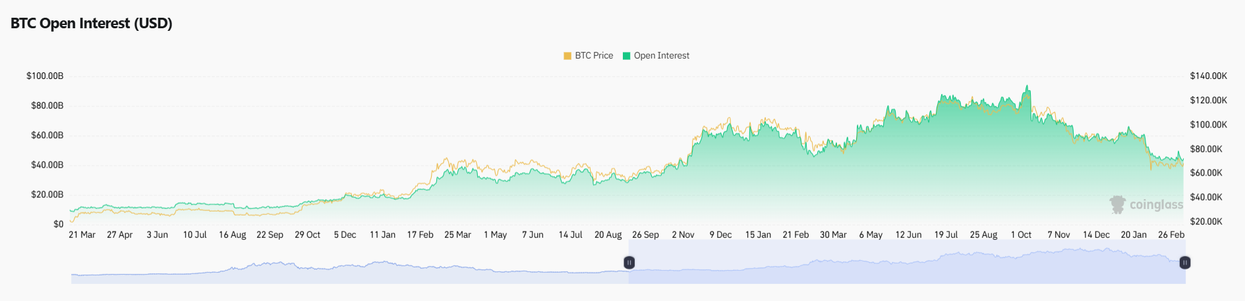1245x301 pixels.
Task: Click the 5 Dec date label
Action: pos(345,235)
